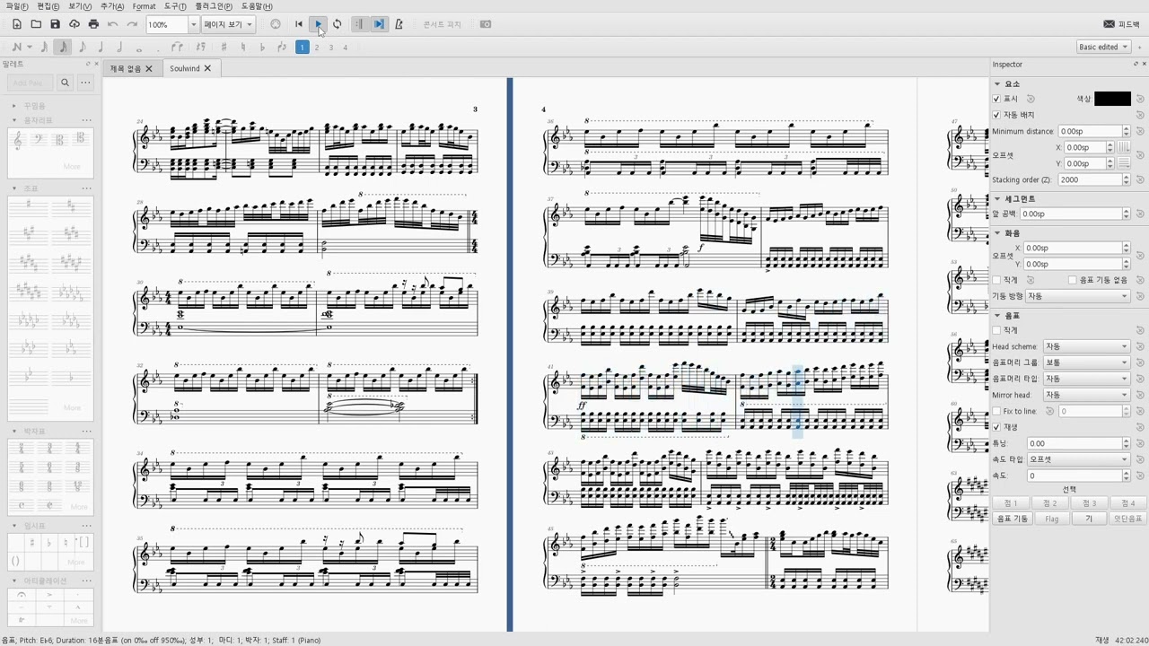This screenshot has height=646, width=1149.
Task: Select the quarter note duration
Action: point(101,47)
